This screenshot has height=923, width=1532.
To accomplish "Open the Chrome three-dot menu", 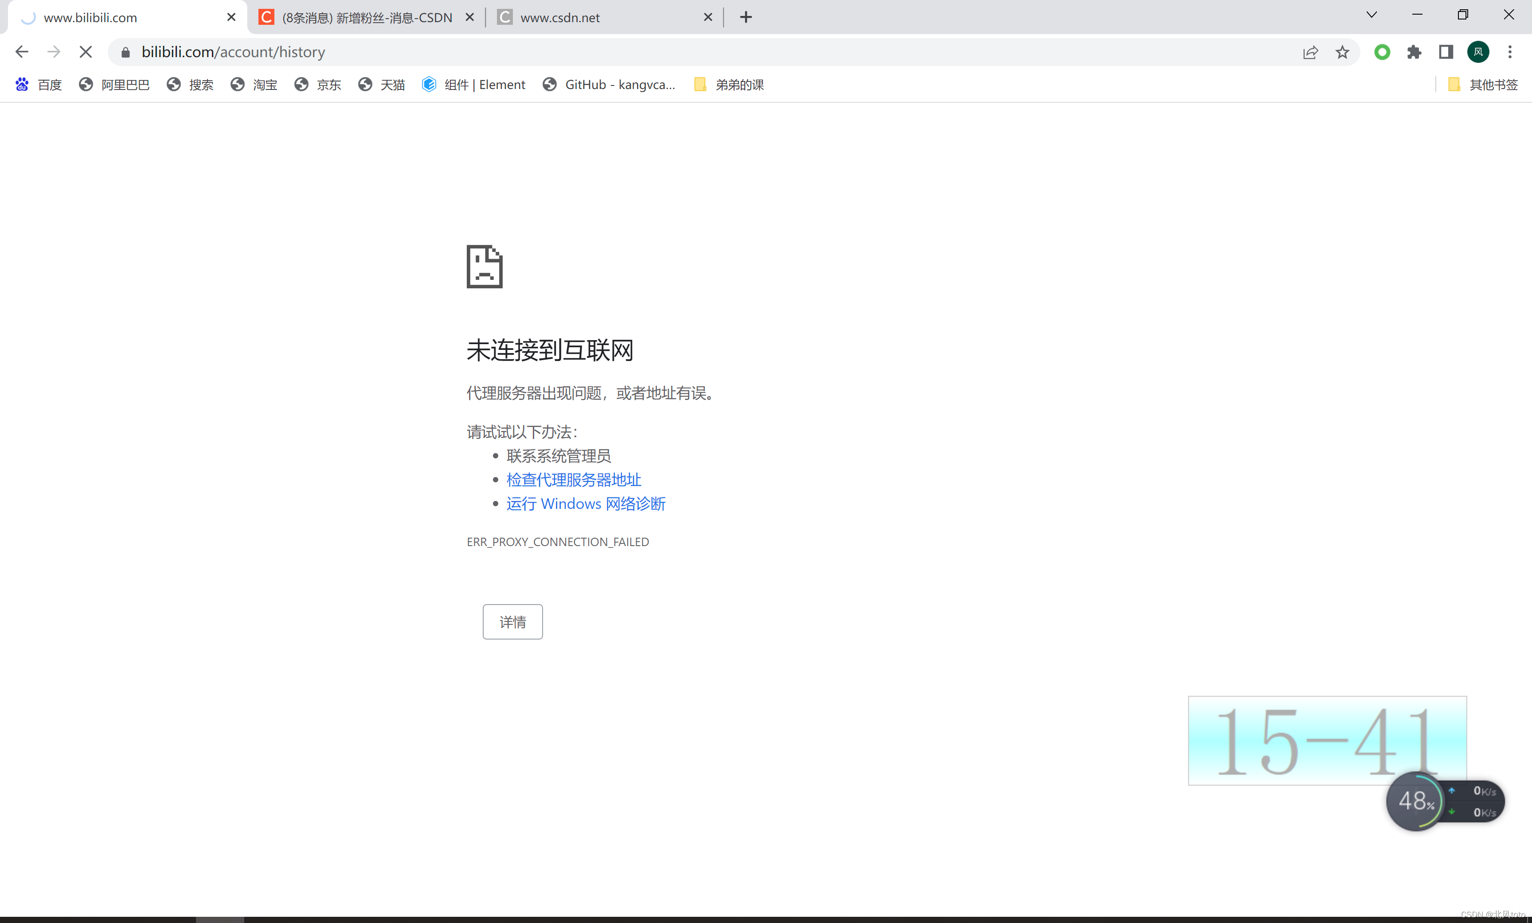I will pos(1511,52).
